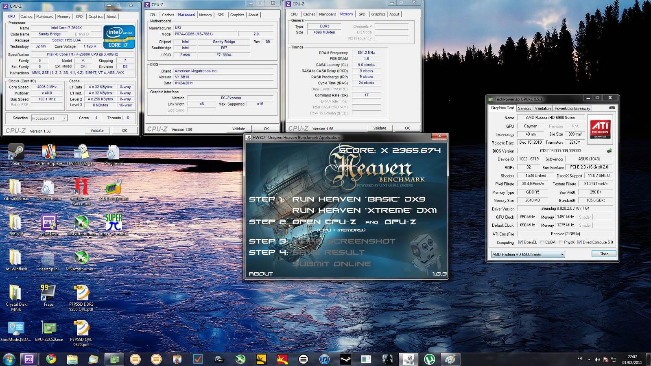651x366 pixels.
Task: Toggle the CUDA checkbox in GPU-Z
Action: click(x=542, y=242)
